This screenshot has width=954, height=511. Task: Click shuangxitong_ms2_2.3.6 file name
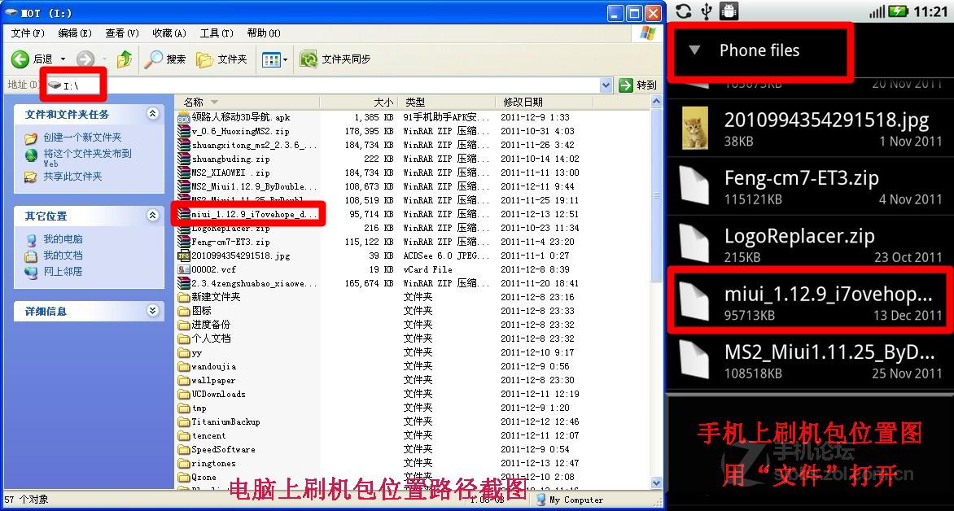[254, 146]
